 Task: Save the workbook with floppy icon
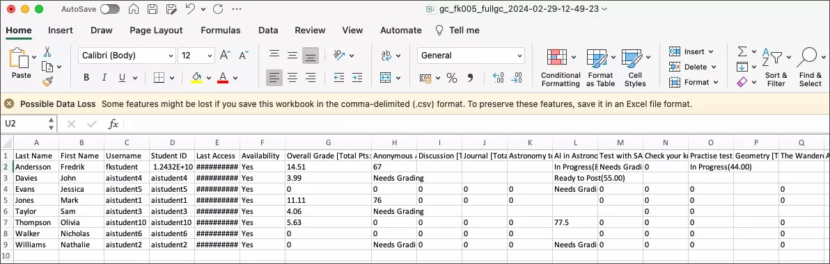click(x=152, y=9)
